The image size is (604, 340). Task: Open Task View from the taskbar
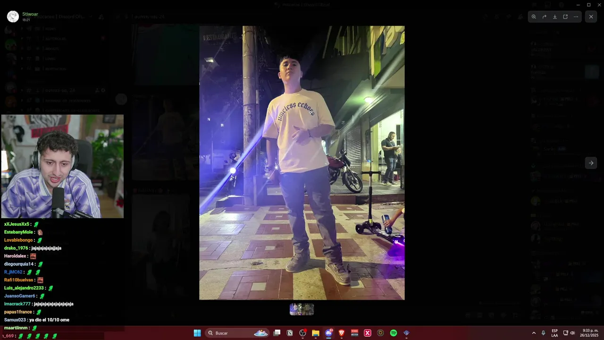(277, 333)
